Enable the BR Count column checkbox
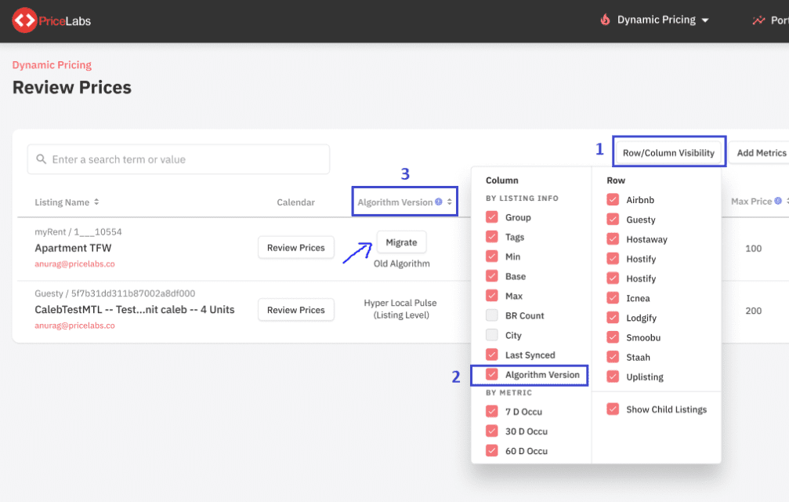Viewport: 789px width, 502px height. click(492, 316)
